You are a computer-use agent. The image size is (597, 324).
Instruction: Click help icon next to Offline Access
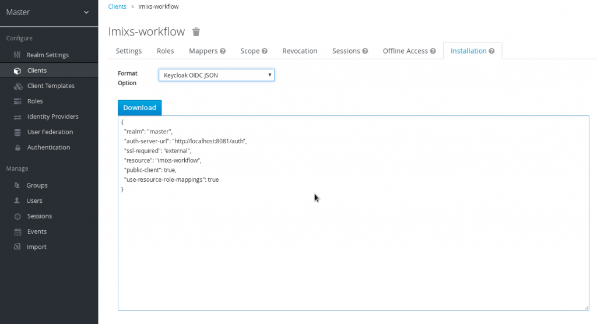(x=433, y=51)
